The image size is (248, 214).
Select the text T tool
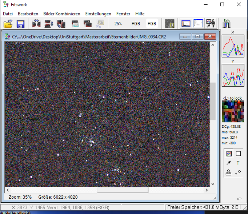(238, 163)
